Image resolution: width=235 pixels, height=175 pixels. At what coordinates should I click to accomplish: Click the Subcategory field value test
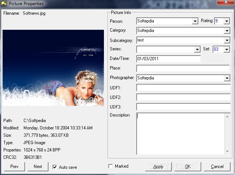[x=141, y=40]
